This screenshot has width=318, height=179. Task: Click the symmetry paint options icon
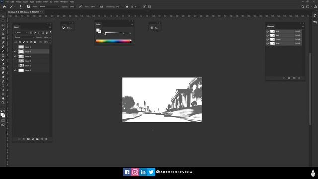(x=150, y=7)
